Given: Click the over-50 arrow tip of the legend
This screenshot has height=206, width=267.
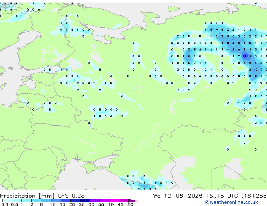Looking at the screenshot, I should click(133, 201).
